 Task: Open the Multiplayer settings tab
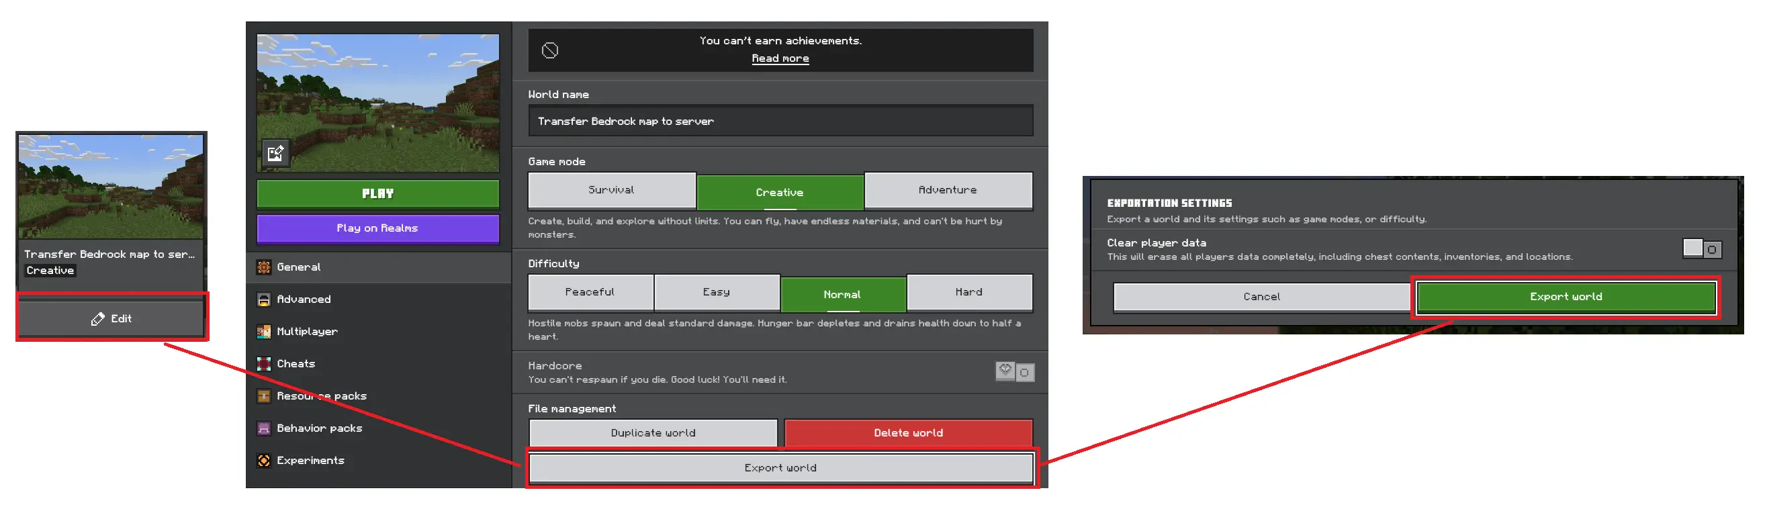click(x=379, y=332)
